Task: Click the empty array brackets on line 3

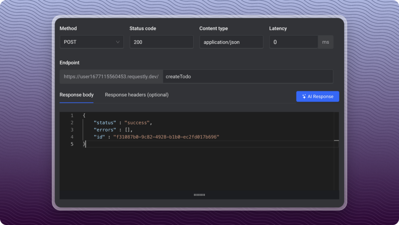Action: click(x=127, y=130)
